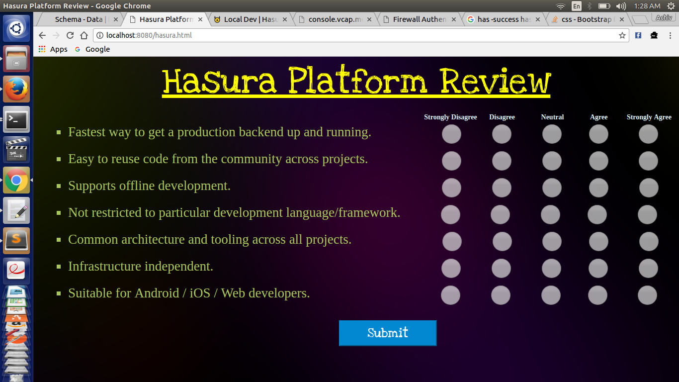The height and width of the screenshot is (382, 679).
Task: Select Strongly Agree for not restricted language/framework
Action: pyautogui.click(x=647, y=215)
